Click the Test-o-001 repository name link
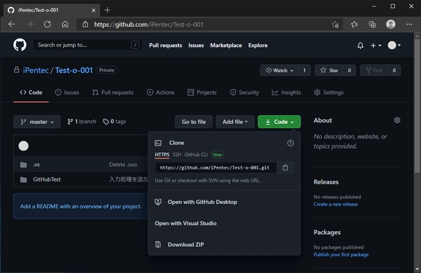Screen dimensions: 421x273 (x=74, y=70)
